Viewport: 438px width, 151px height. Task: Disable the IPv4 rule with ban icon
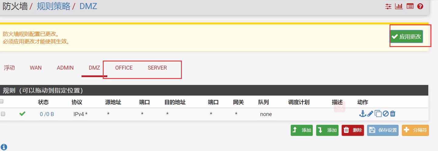pos(386,114)
